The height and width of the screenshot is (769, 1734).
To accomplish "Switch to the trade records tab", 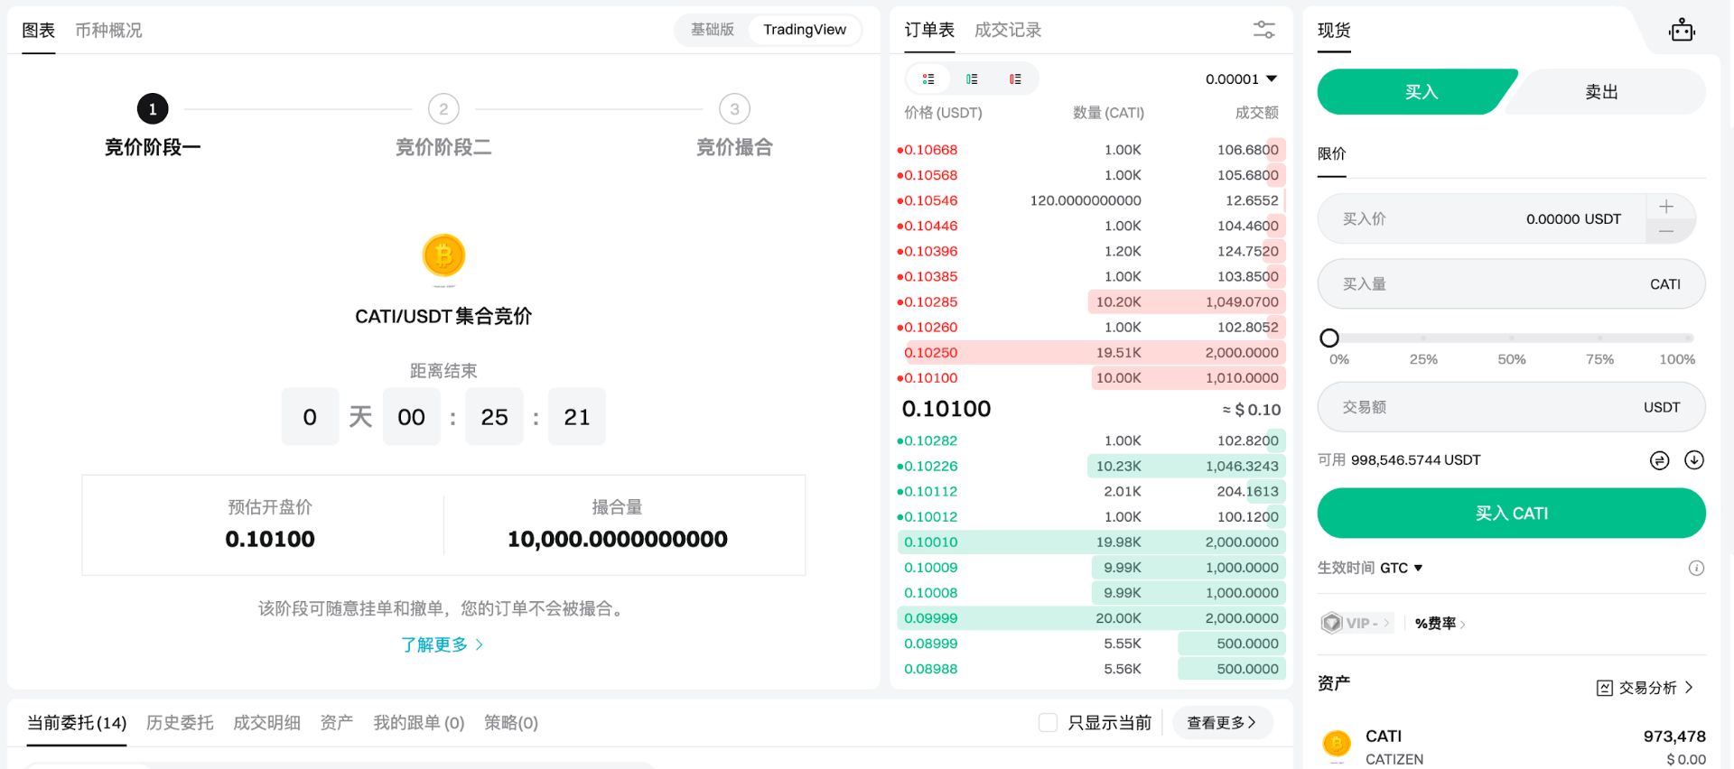I will (1008, 31).
